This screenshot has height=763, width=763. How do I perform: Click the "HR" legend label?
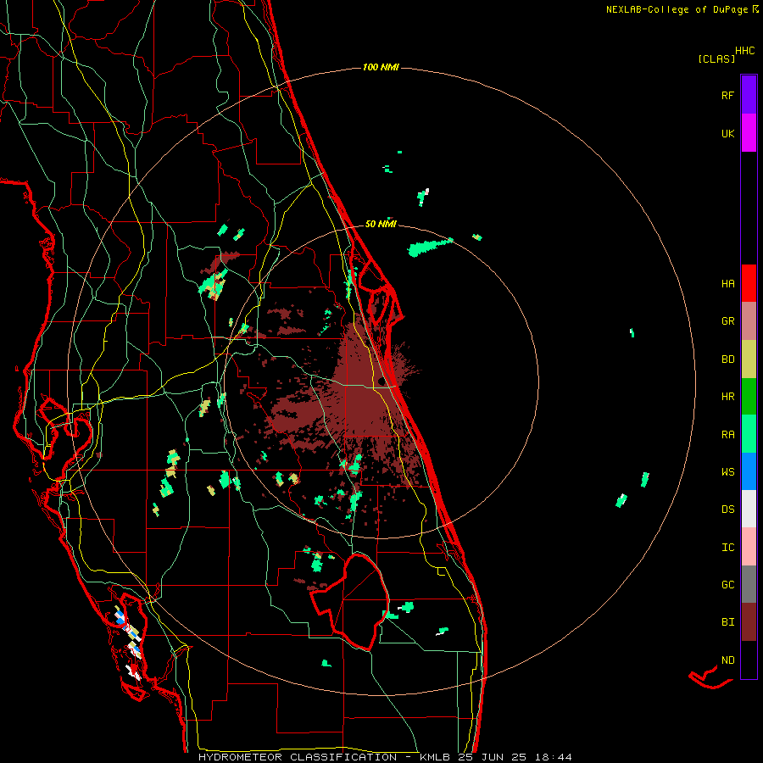(727, 397)
